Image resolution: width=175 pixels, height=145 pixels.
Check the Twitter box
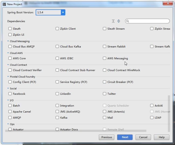[x=104, y=94]
